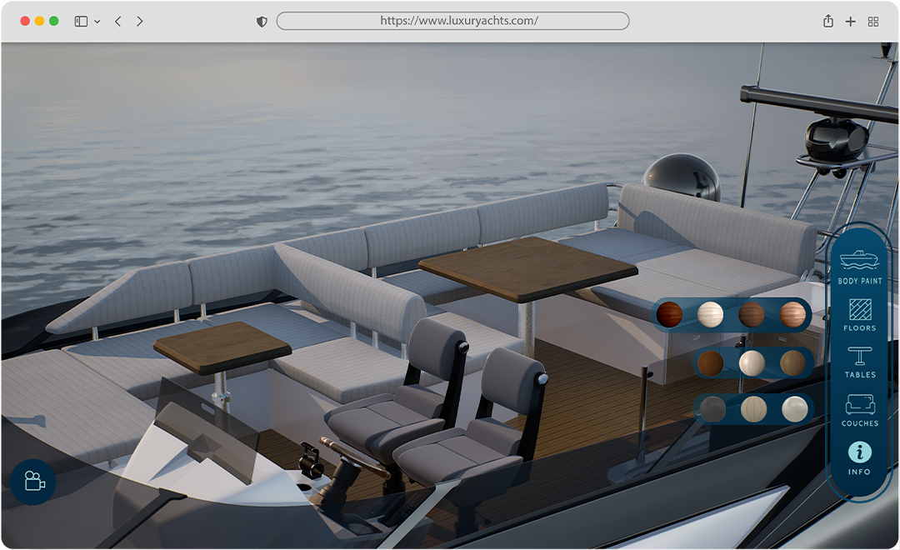The height and width of the screenshot is (550, 900).
Task: Choose the light orange striped floor swatch
Action: (x=792, y=315)
